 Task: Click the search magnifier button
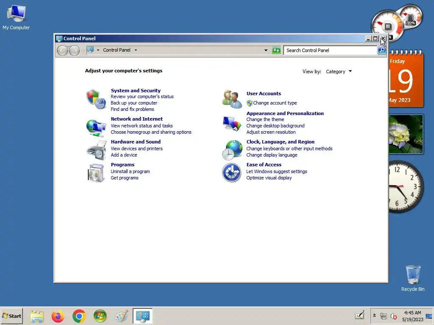[x=382, y=50]
